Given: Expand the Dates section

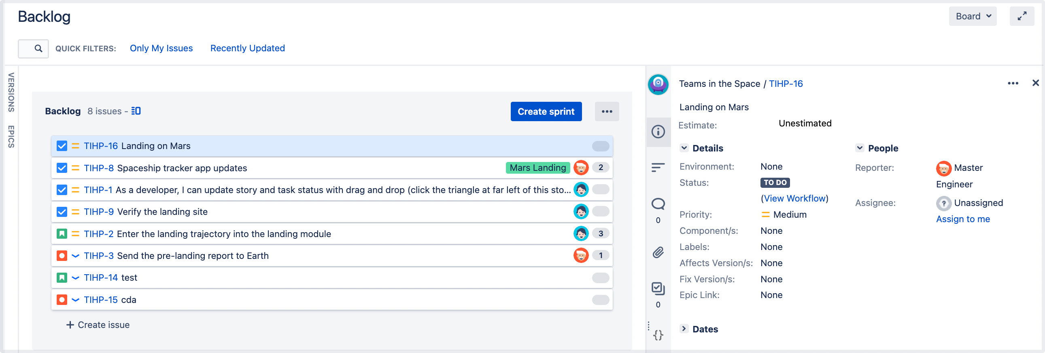Looking at the screenshot, I should click(684, 329).
